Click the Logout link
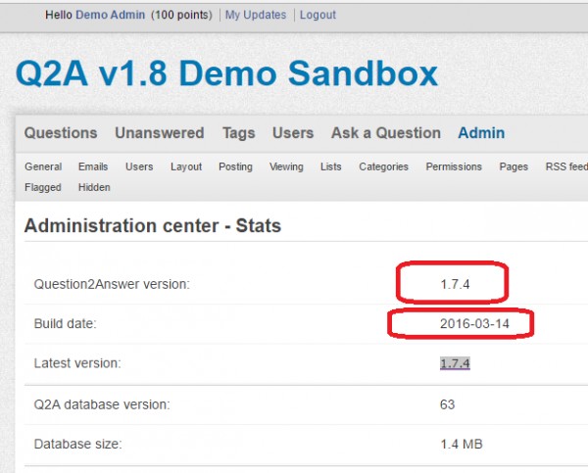Viewport: 588px width, 473px height. coord(318,15)
